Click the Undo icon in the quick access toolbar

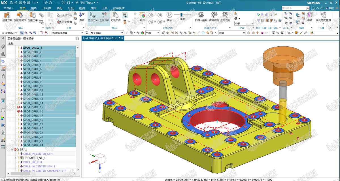pyautogui.click(x=33, y=3)
